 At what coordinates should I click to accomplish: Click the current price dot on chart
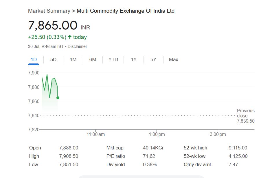pos(58,98)
